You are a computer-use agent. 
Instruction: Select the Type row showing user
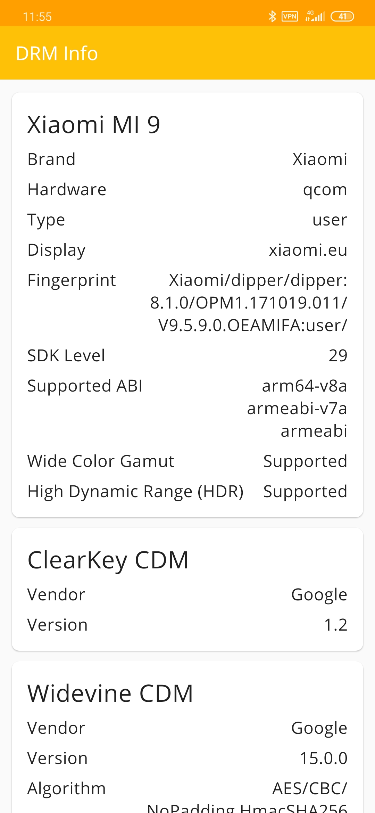(x=187, y=220)
